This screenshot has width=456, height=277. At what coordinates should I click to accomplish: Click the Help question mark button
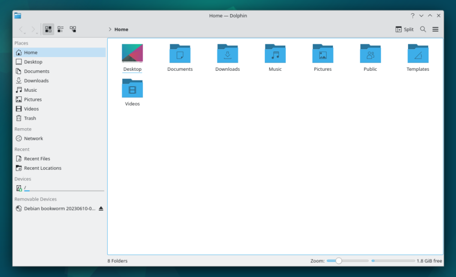(412, 15)
